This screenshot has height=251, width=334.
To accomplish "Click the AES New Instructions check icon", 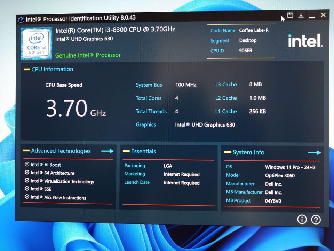I will 27,197.
